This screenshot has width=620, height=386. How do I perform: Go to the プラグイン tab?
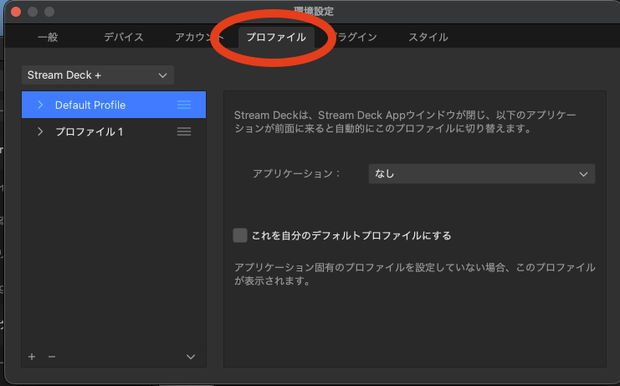[x=354, y=37]
